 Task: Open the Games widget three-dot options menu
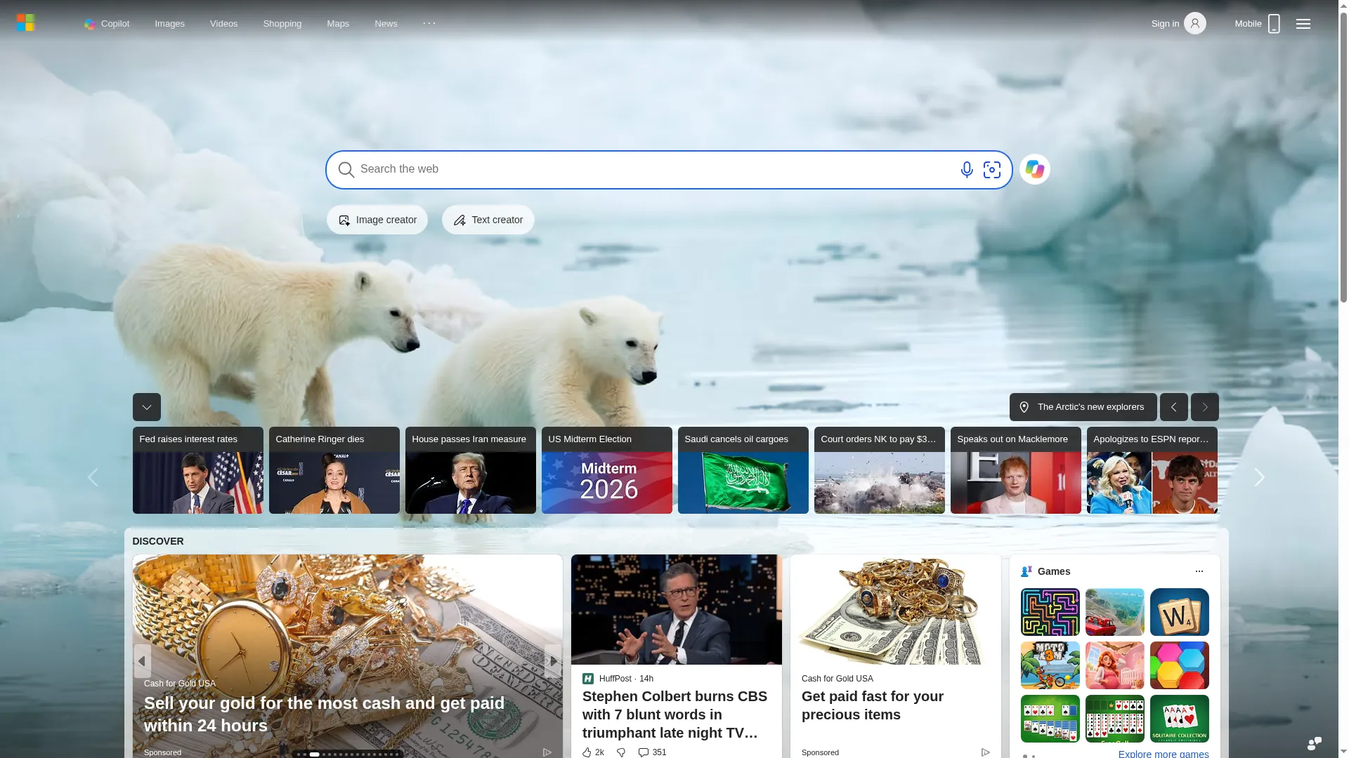tap(1199, 571)
